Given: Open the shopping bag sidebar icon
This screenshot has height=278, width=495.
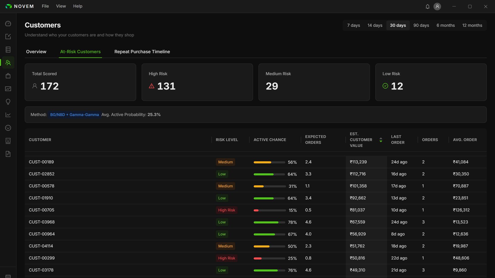Looking at the screenshot, I should tap(8, 76).
